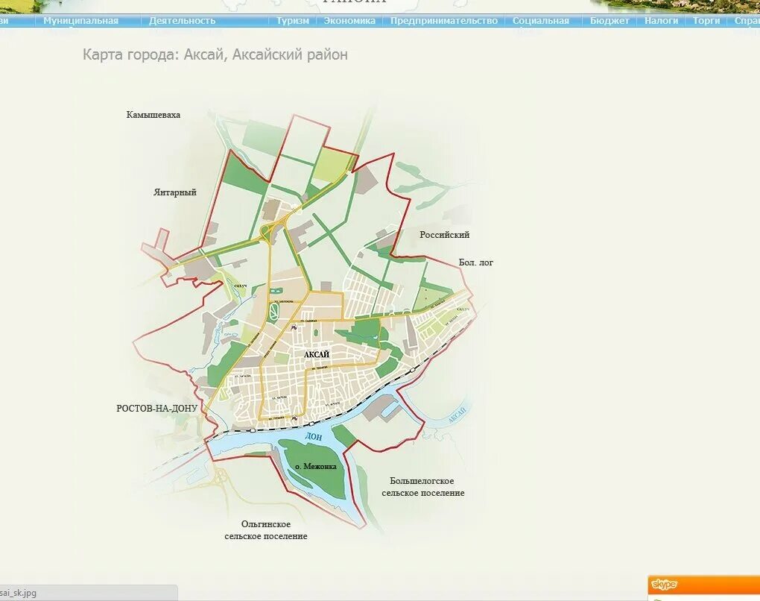Open the Бюджет menu item
This screenshot has width=760, height=601.
tap(609, 21)
